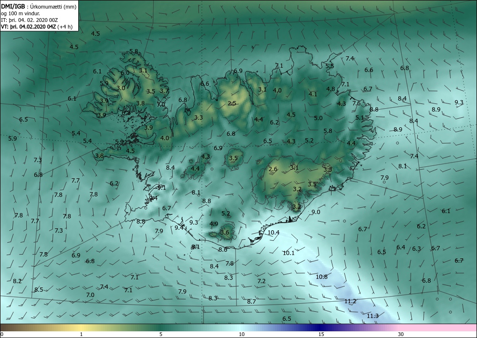The width and height of the screenshot is (477, 338).
Task: Click the 8.7 value on the map
Action: point(251,301)
